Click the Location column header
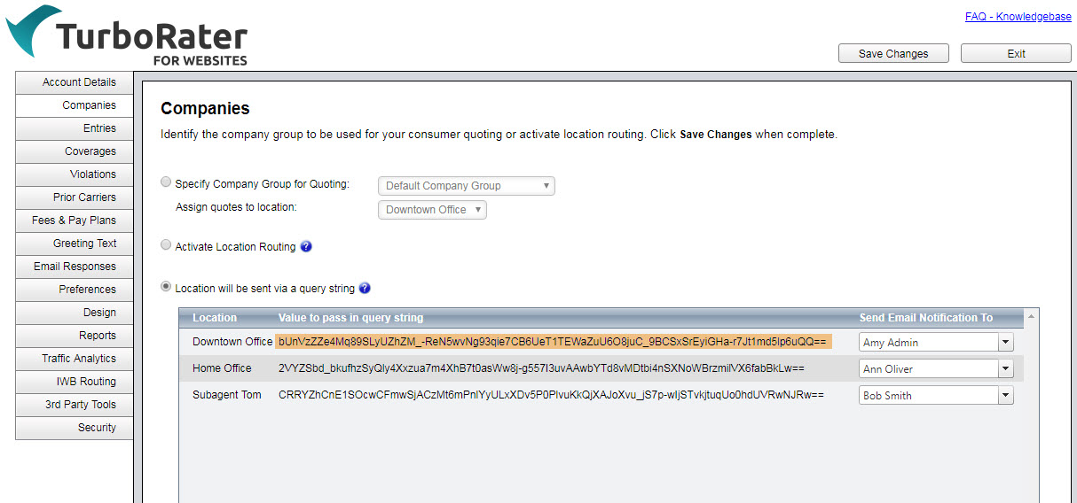Viewport: 1077px width, 503px height. pos(215,318)
